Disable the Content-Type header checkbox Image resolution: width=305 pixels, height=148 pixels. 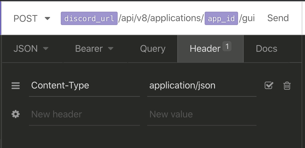[269, 85]
